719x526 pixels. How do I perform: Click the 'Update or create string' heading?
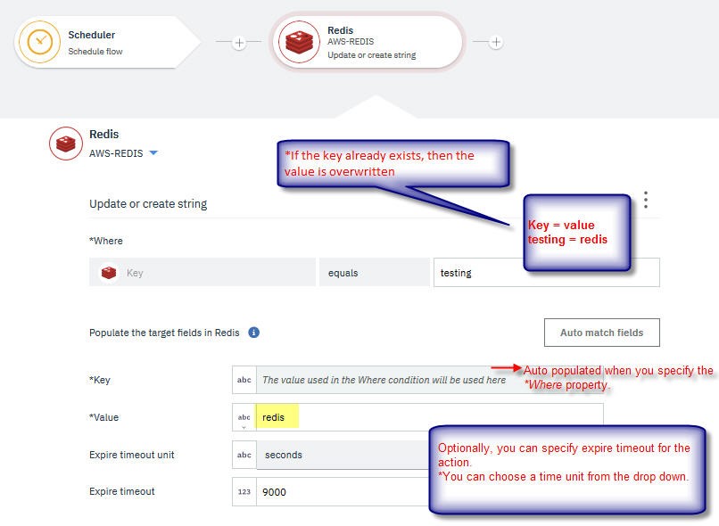(x=148, y=204)
